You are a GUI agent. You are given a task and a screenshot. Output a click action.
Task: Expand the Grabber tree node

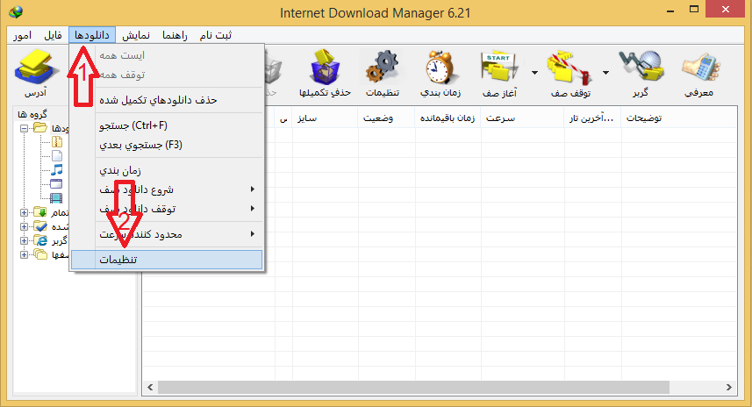pos(24,240)
